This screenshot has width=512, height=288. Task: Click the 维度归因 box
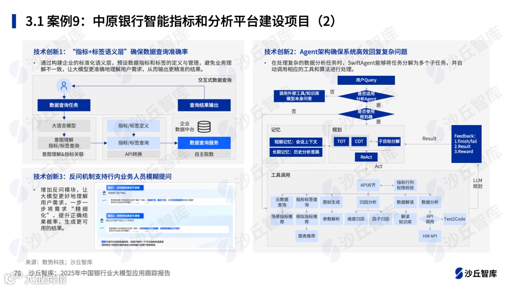click(x=356, y=219)
